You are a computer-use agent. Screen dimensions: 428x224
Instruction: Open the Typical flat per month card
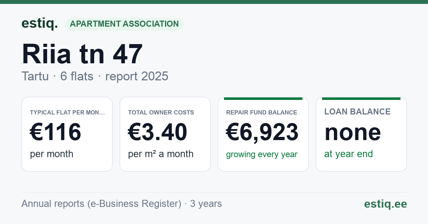pyautogui.click(x=67, y=134)
